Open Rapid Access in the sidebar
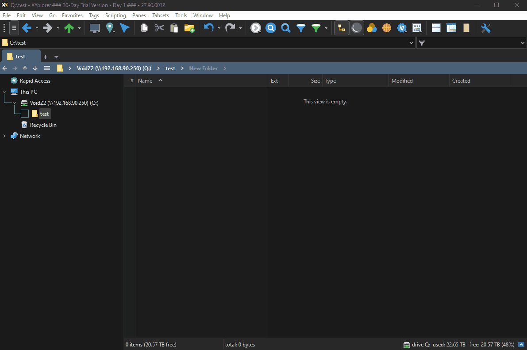Screen dimensions: 527x350 coord(34,80)
